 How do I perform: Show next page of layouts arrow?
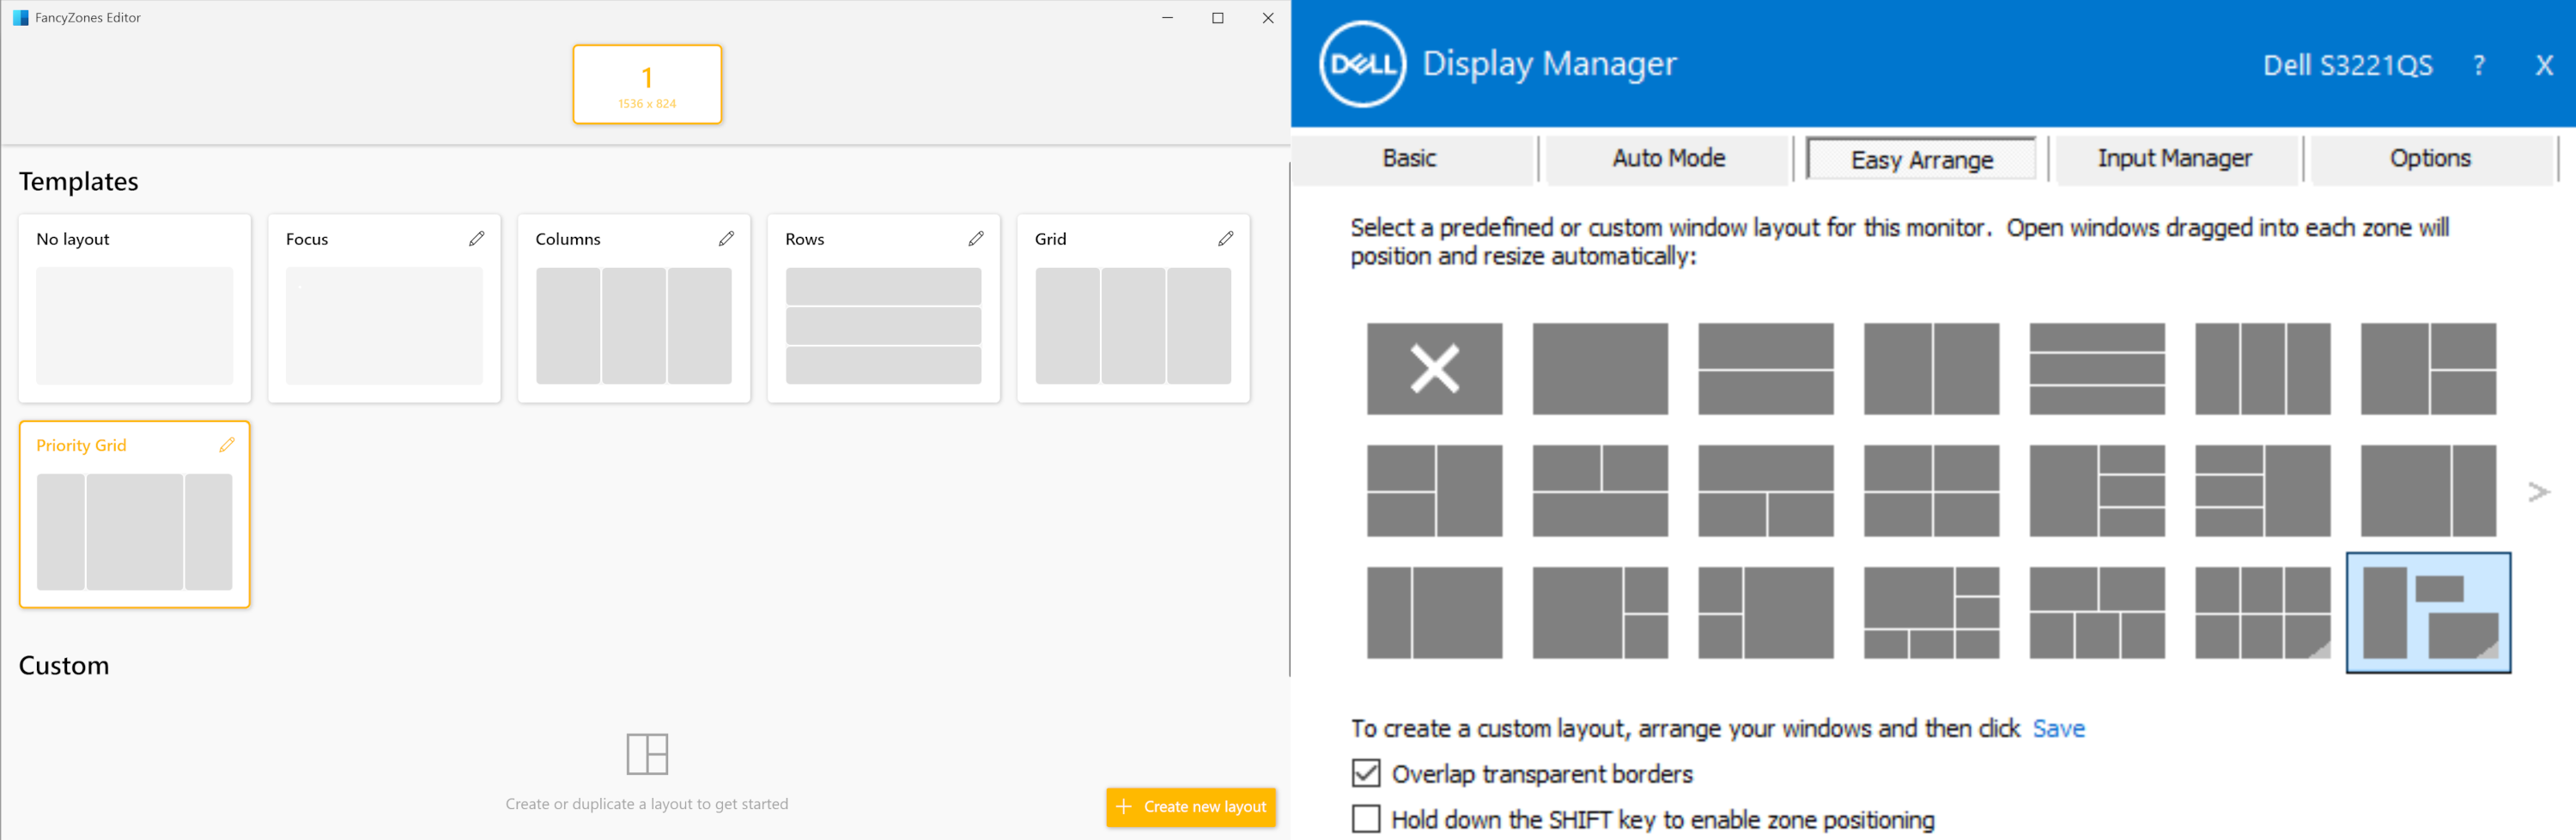(x=2538, y=492)
